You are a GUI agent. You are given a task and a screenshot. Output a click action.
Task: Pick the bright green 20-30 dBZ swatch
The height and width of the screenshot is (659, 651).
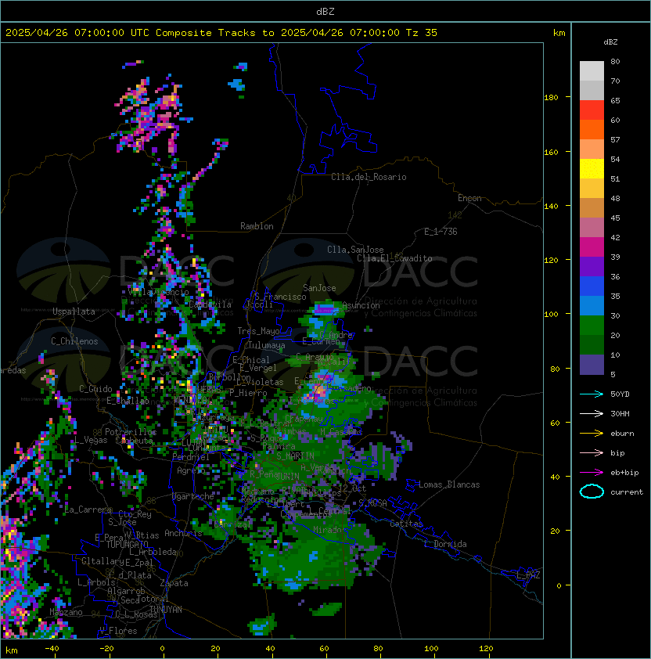click(x=592, y=326)
